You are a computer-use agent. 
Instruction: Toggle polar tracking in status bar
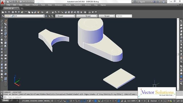(x=71, y=101)
